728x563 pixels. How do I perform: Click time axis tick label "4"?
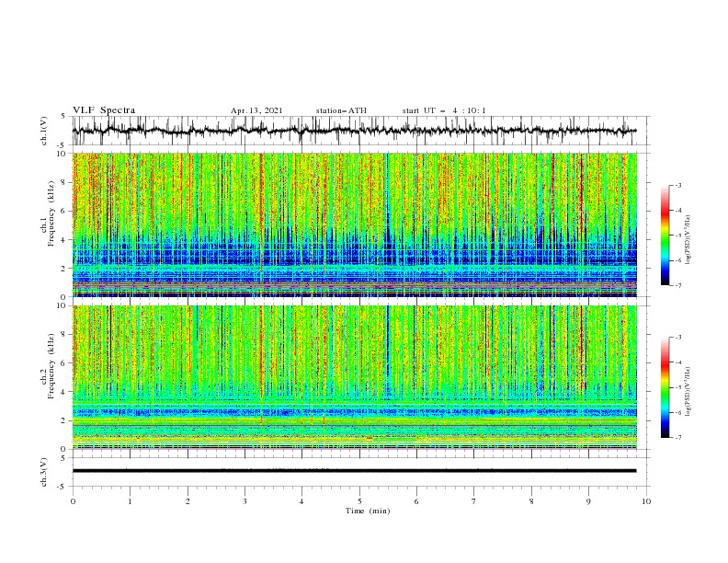301,501
